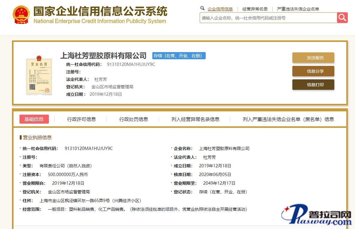Select the 经营异常名录 search category
The width and height of the screenshot is (355, 229).
[255, 9]
